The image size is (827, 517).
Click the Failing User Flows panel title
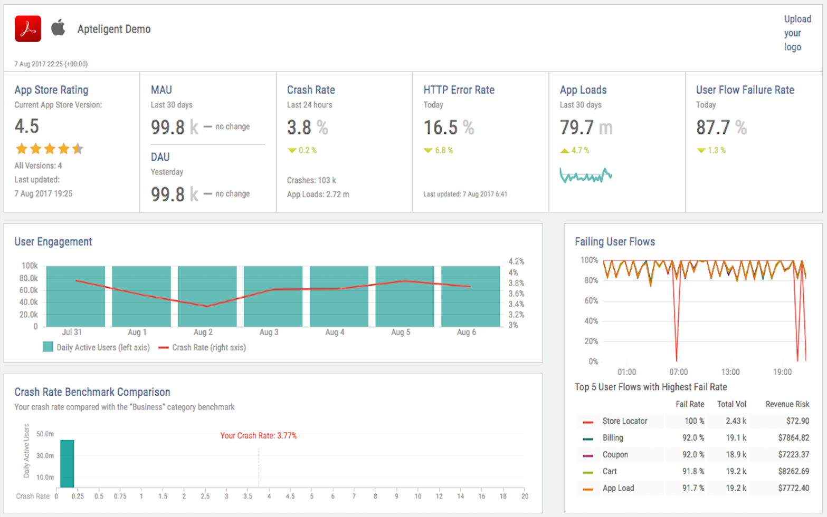click(615, 242)
